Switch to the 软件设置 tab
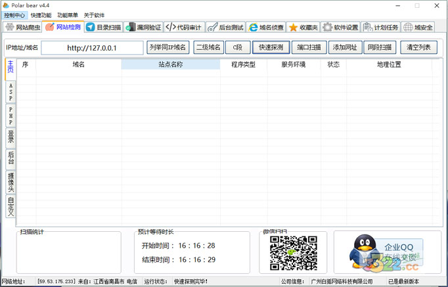 pyautogui.click(x=340, y=28)
